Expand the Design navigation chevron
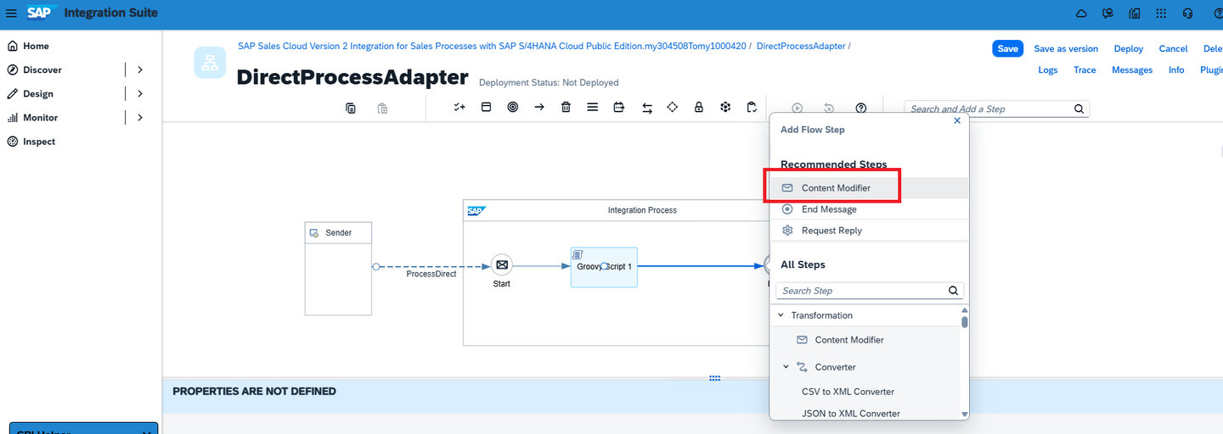Viewport: 1223px width, 434px height. 140,93
